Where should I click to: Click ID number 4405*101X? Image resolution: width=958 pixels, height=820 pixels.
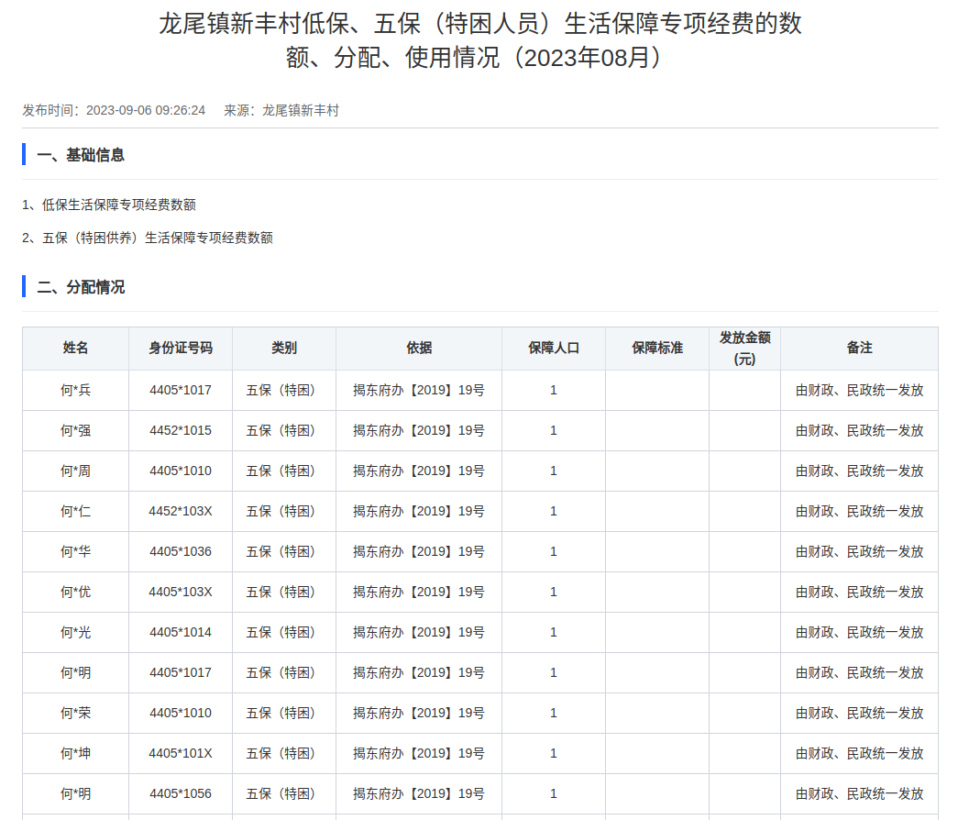pos(181,753)
